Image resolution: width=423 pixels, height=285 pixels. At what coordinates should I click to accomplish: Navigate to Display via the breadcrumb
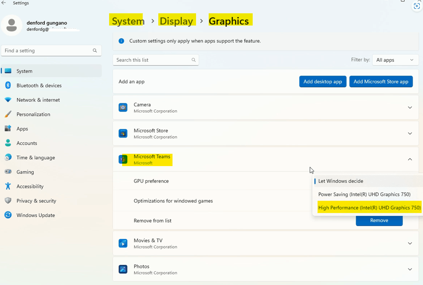click(x=177, y=21)
